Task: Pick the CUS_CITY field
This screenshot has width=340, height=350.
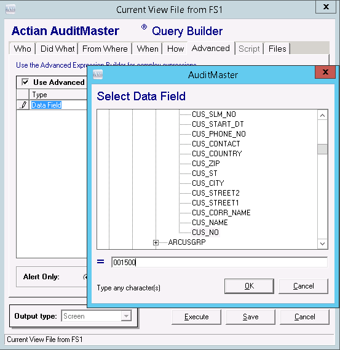Action: tap(208, 183)
